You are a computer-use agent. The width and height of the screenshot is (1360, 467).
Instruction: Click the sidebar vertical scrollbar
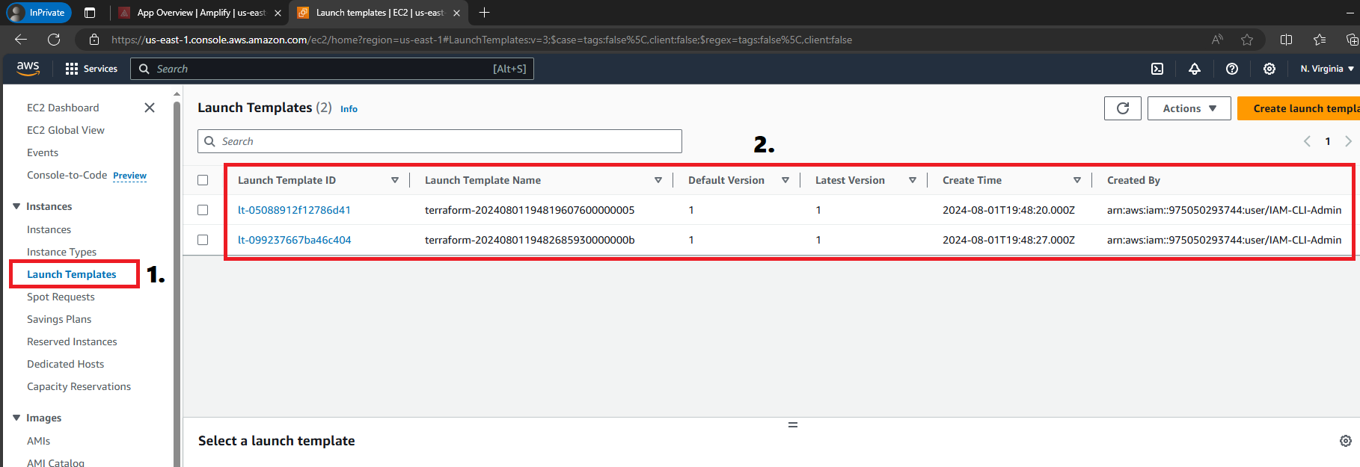point(177,284)
